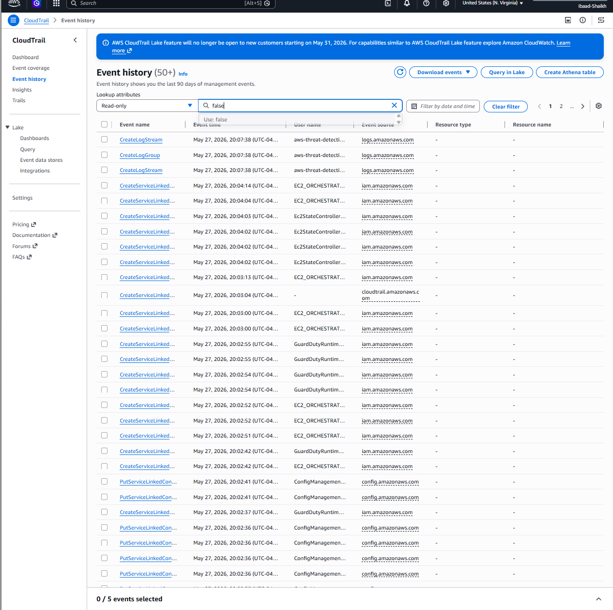The image size is (613, 610).
Task: Go to previous page arrow
Action: pyautogui.click(x=539, y=106)
